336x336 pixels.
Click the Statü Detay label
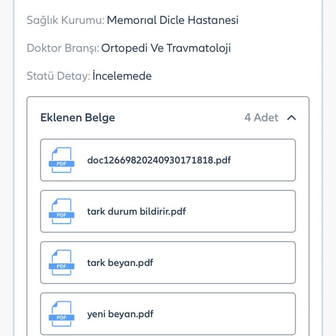click(x=58, y=76)
